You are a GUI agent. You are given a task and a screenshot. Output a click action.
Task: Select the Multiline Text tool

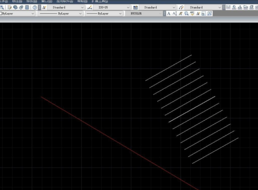(169, 14)
